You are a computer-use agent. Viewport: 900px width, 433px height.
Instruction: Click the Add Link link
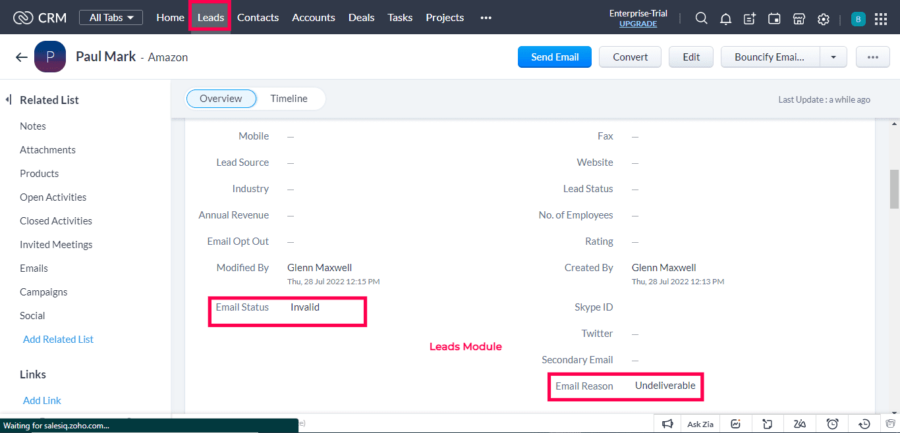[x=42, y=401]
